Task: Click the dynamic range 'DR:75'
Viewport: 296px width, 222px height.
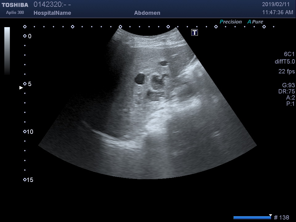Action: [x=286, y=91]
